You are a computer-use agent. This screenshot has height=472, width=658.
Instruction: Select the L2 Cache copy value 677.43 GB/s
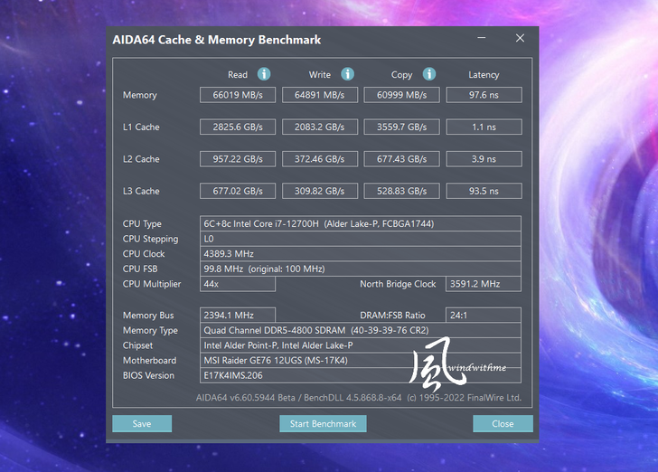tap(401, 159)
